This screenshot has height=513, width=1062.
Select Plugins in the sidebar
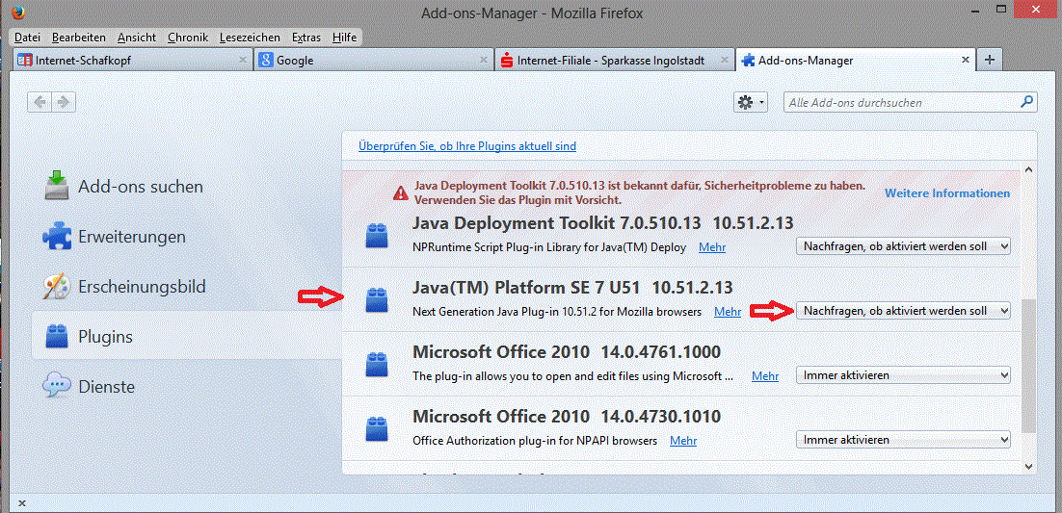(186, 336)
